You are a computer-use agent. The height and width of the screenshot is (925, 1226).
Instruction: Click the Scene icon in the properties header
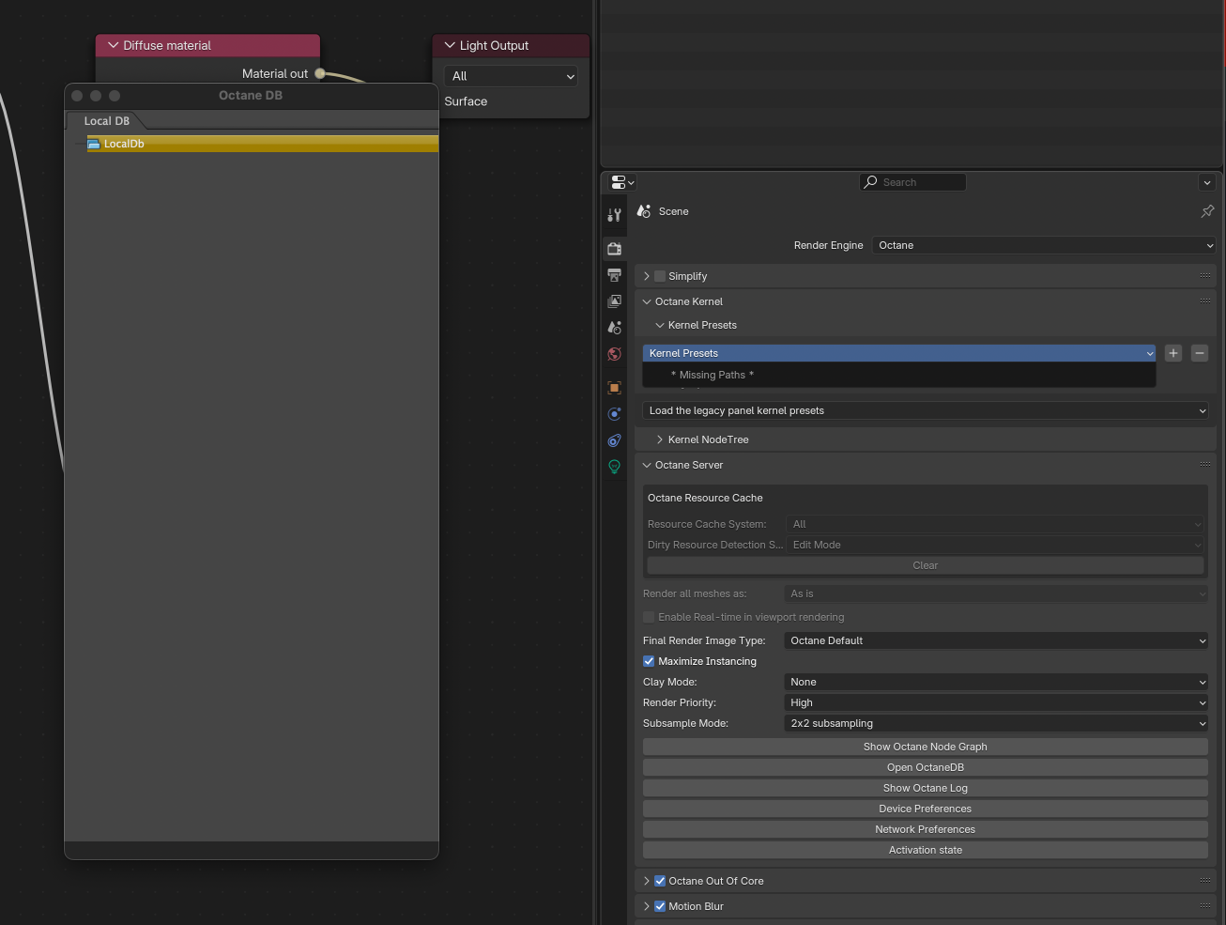tap(643, 211)
